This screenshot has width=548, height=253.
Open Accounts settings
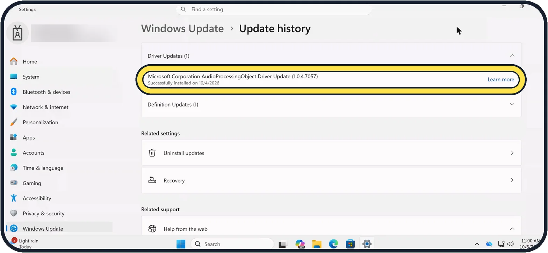click(59, 153)
